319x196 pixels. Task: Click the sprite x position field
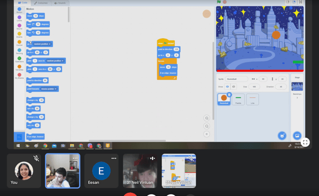click(x=263, y=79)
